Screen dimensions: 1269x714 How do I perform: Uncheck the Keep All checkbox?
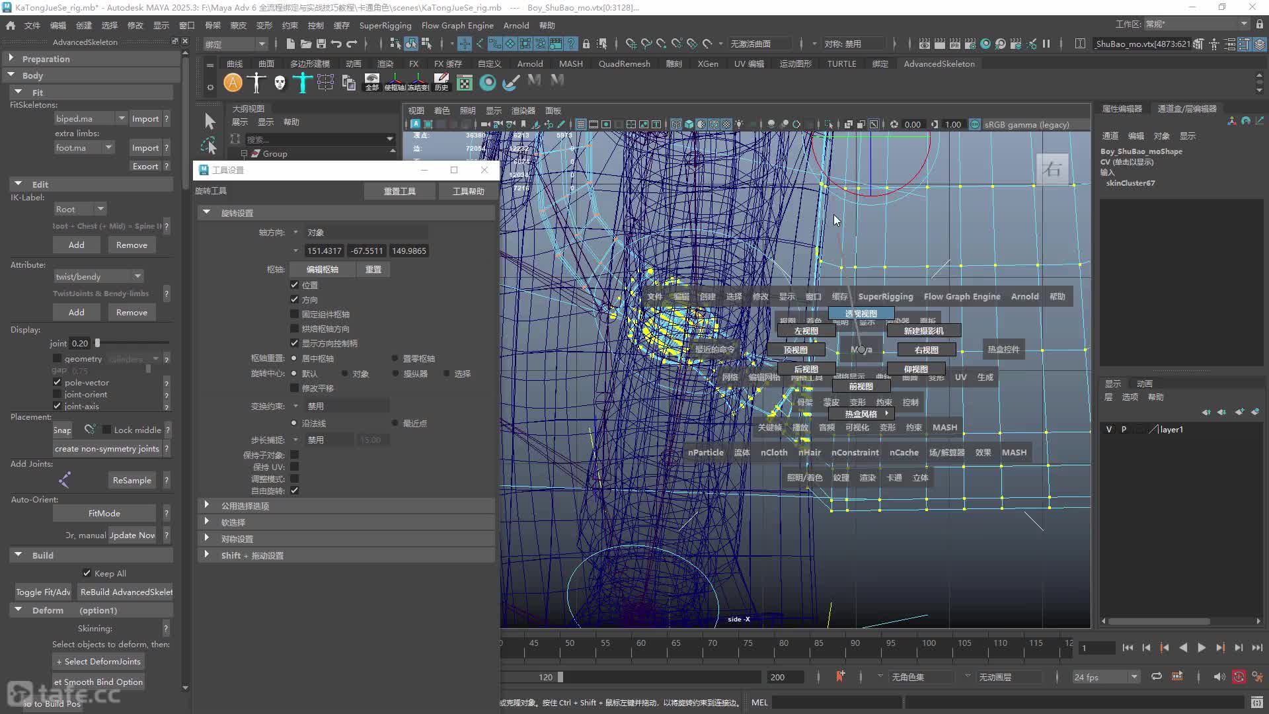[x=87, y=573]
